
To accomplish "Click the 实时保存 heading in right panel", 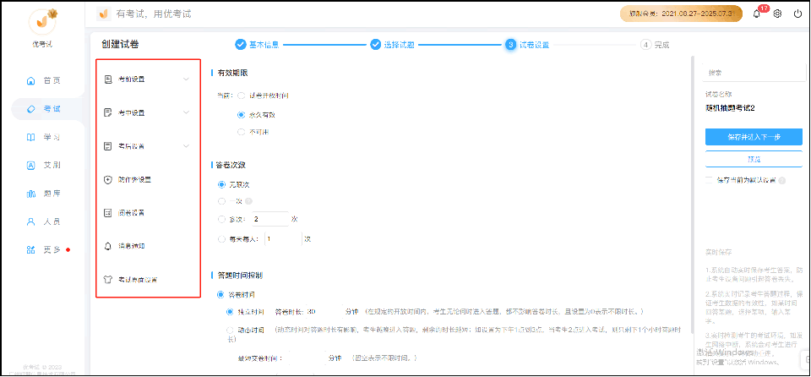I will pyautogui.click(x=718, y=253).
